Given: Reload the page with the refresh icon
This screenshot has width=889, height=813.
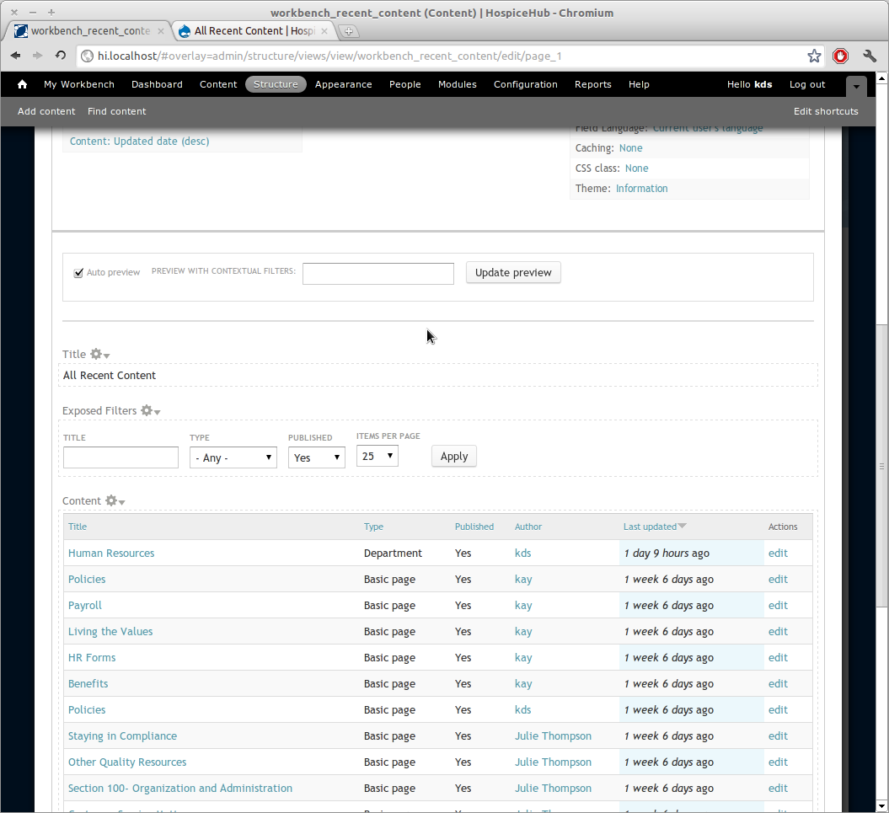Looking at the screenshot, I should coord(61,56).
